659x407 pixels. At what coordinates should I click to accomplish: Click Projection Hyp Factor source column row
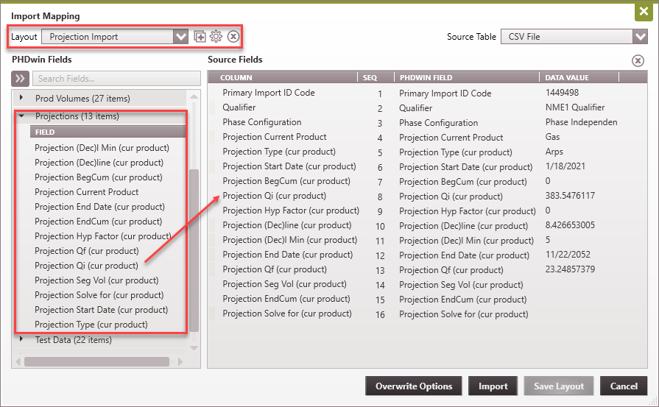291,210
